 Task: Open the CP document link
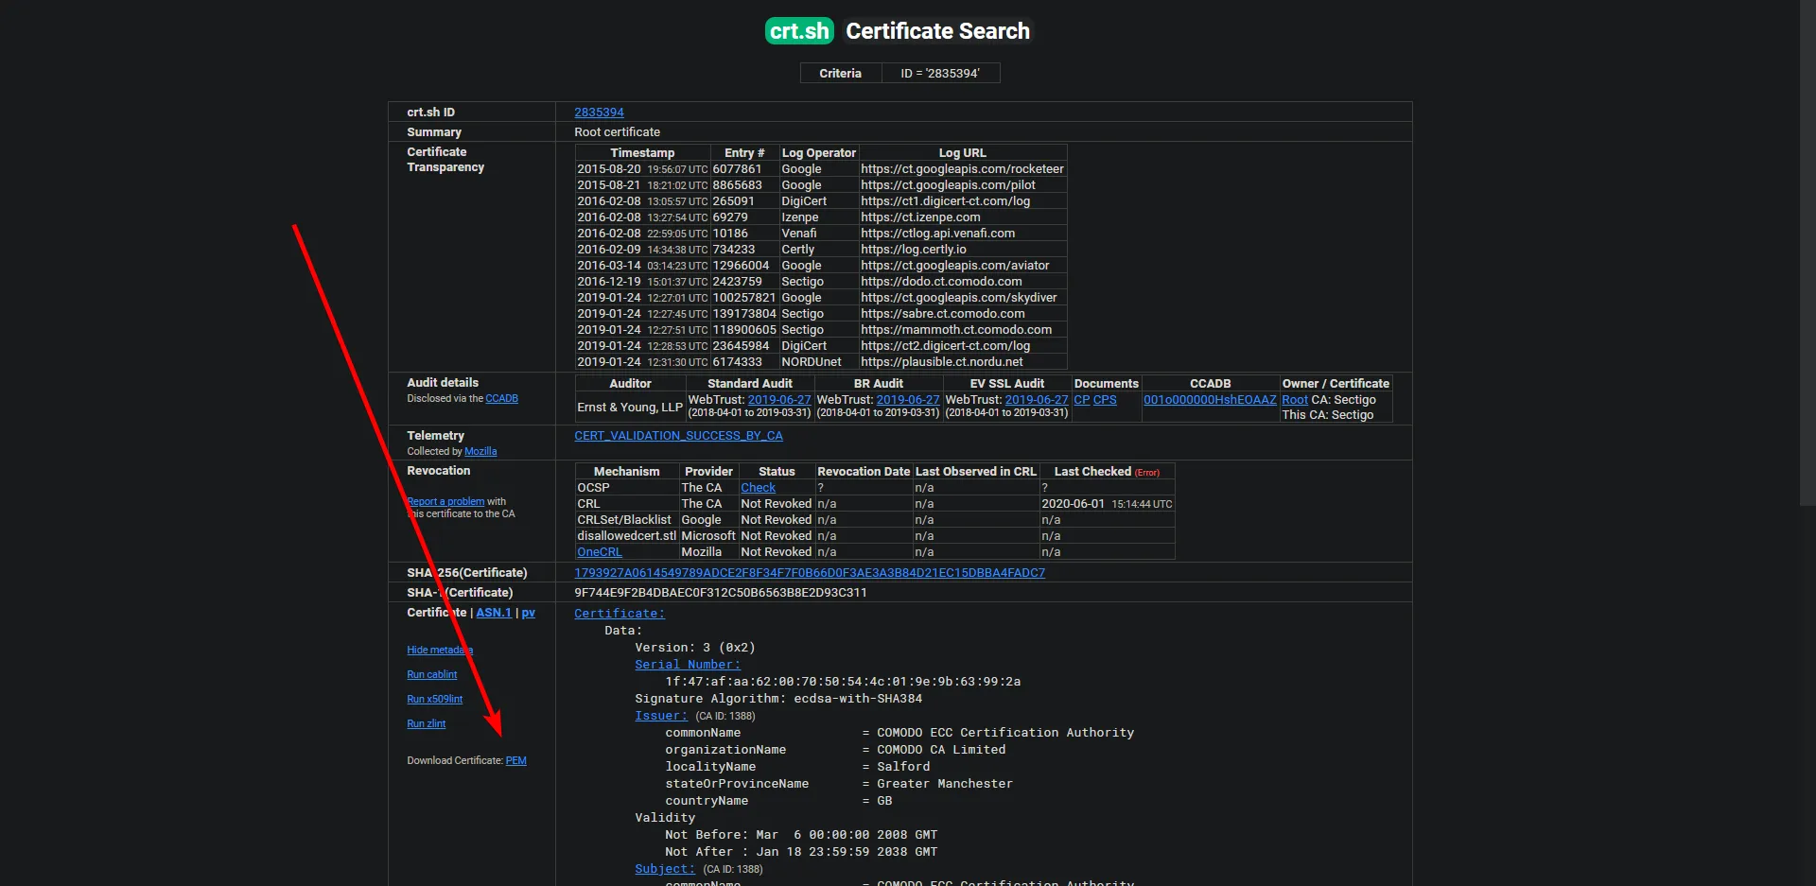[x=1081, y=400]
